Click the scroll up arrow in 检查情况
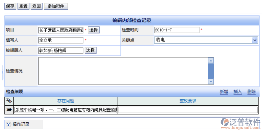This screenshot has height=133, width=264. click(x=211, y=60)
